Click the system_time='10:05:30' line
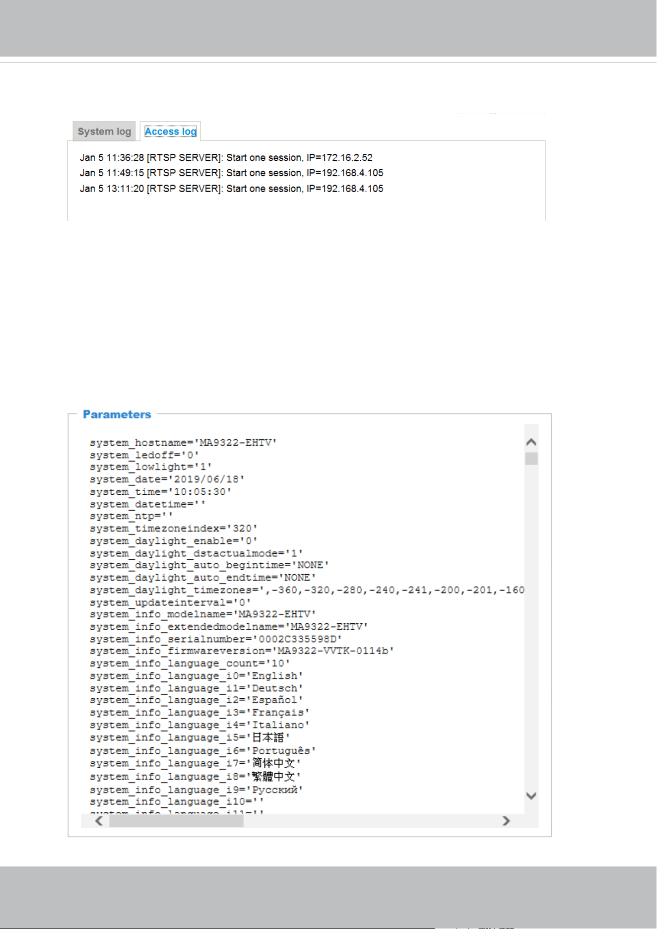 coord(161,492)
